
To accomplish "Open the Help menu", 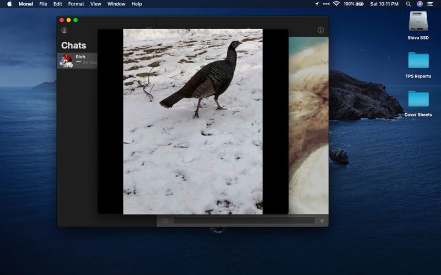I will click(136, 4).
